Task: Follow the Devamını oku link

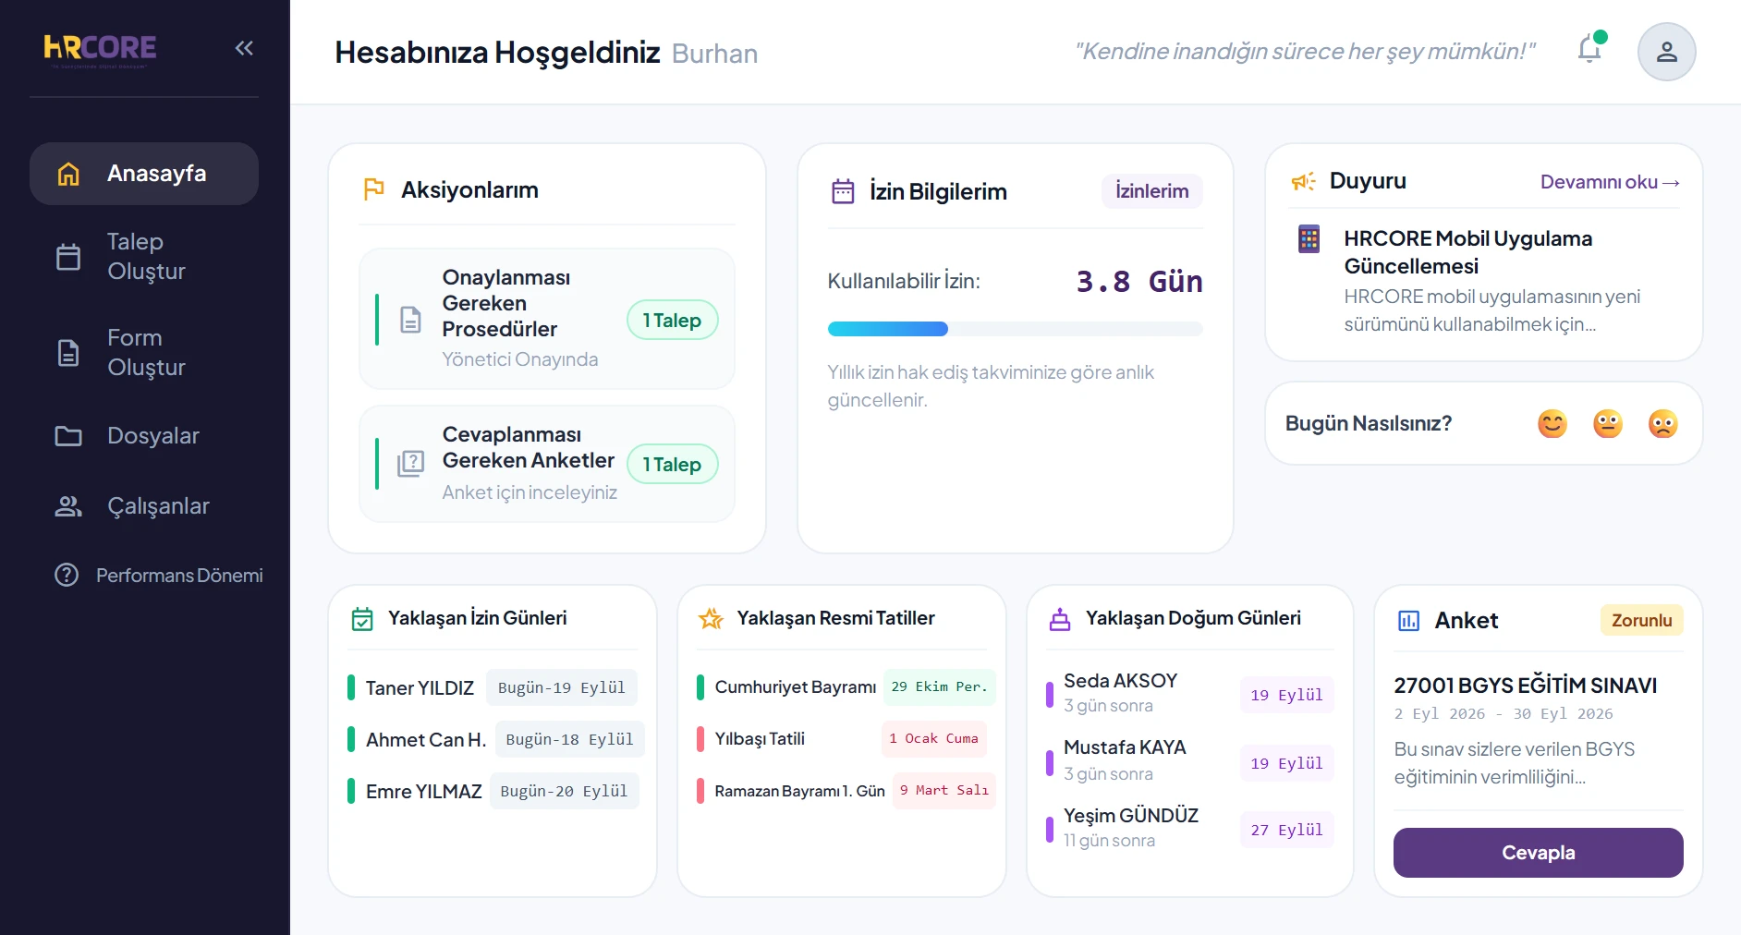Action: 1610,182
